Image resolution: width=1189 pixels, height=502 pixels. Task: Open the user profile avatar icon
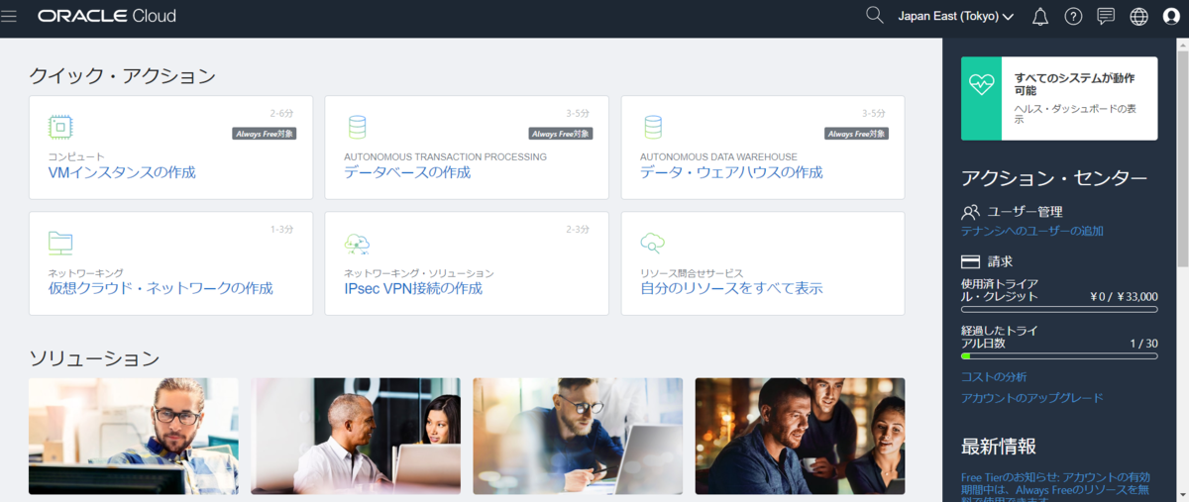click(x=1171, y=16)
